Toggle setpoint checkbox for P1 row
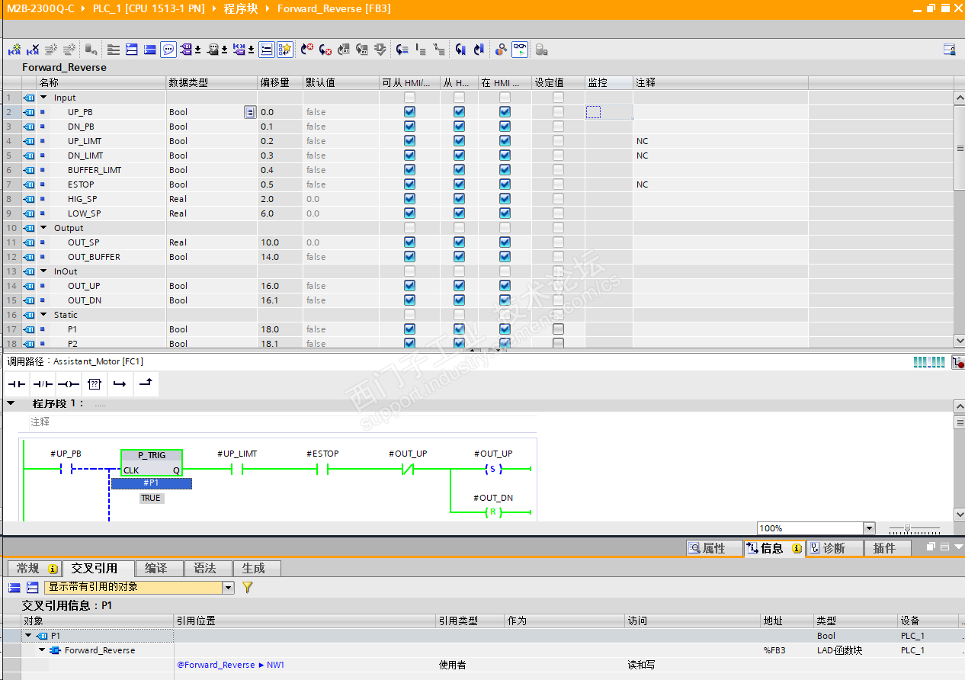Viewport: 965px width, 680px height. [x=558, y=329]
